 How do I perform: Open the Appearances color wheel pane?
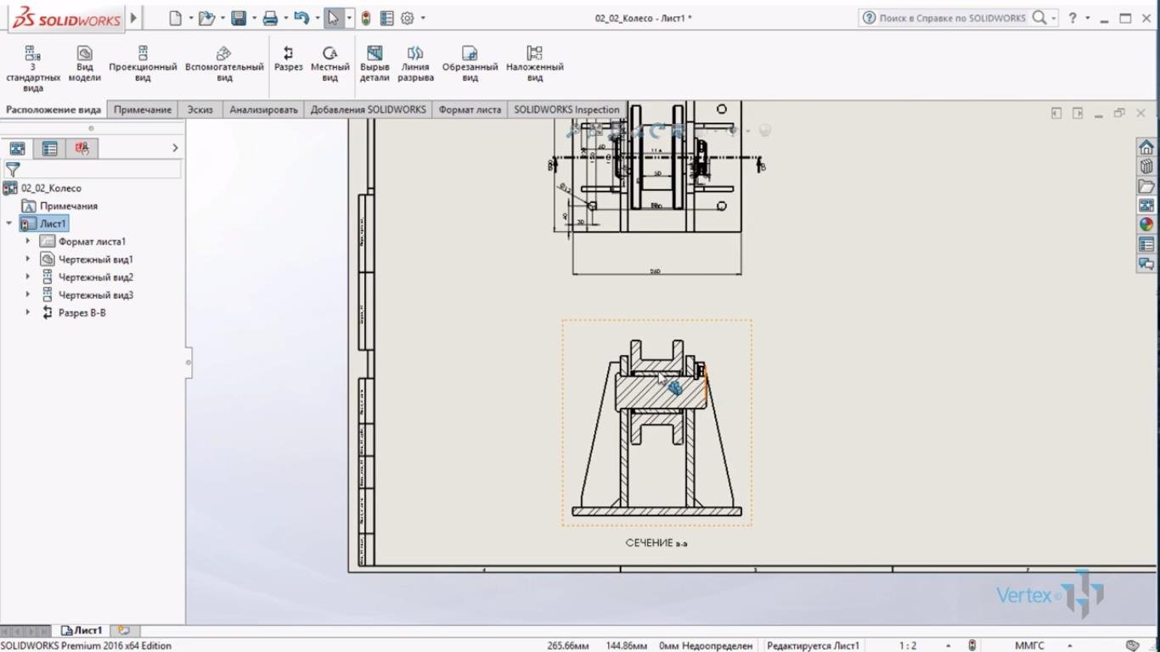1146,225
